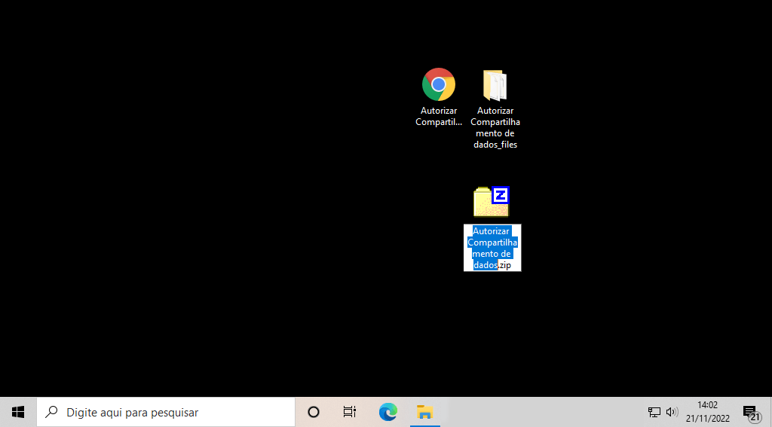Click the 'dados_files' folder name label
The image size is (772, 427).
495,128
